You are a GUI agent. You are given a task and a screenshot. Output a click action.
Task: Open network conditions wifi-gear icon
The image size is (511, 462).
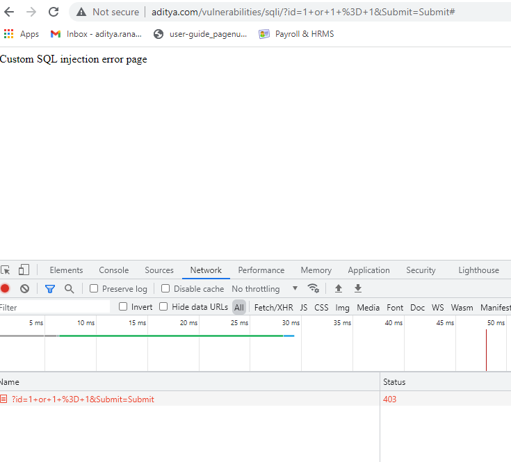313,288
